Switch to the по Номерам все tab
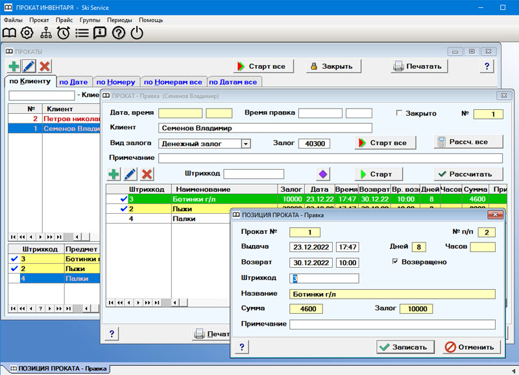 (173, 82)
